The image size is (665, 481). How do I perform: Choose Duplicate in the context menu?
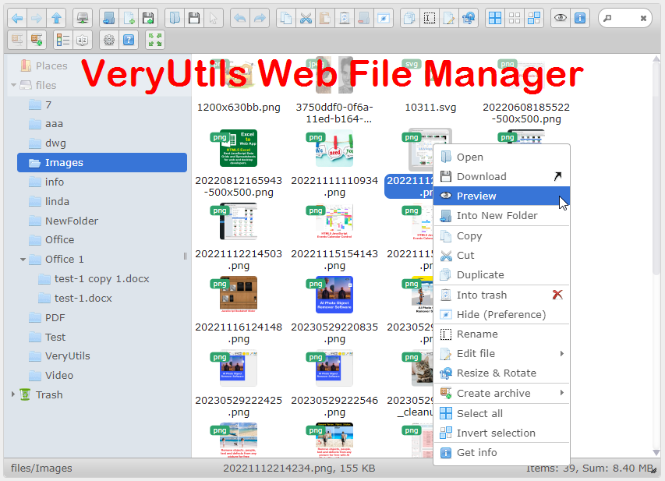pos(502,275)
